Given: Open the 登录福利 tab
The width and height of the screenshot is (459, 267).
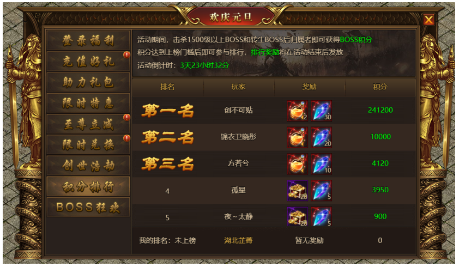Looking at the screenshot, I should coord(88,40).
